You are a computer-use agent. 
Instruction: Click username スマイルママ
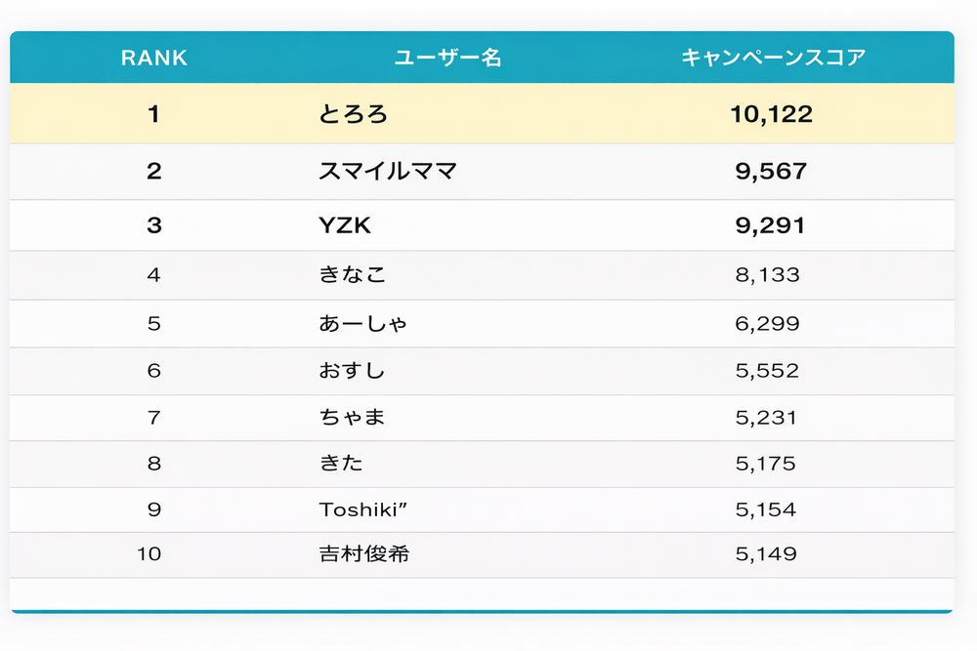(x=387, y=172)
